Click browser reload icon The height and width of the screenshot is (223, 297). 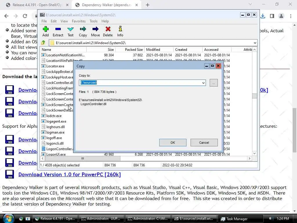pos(25,16)
